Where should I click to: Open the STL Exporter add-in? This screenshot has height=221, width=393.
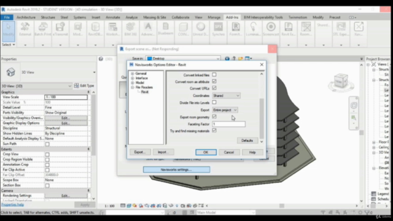(x=341, y=29)
